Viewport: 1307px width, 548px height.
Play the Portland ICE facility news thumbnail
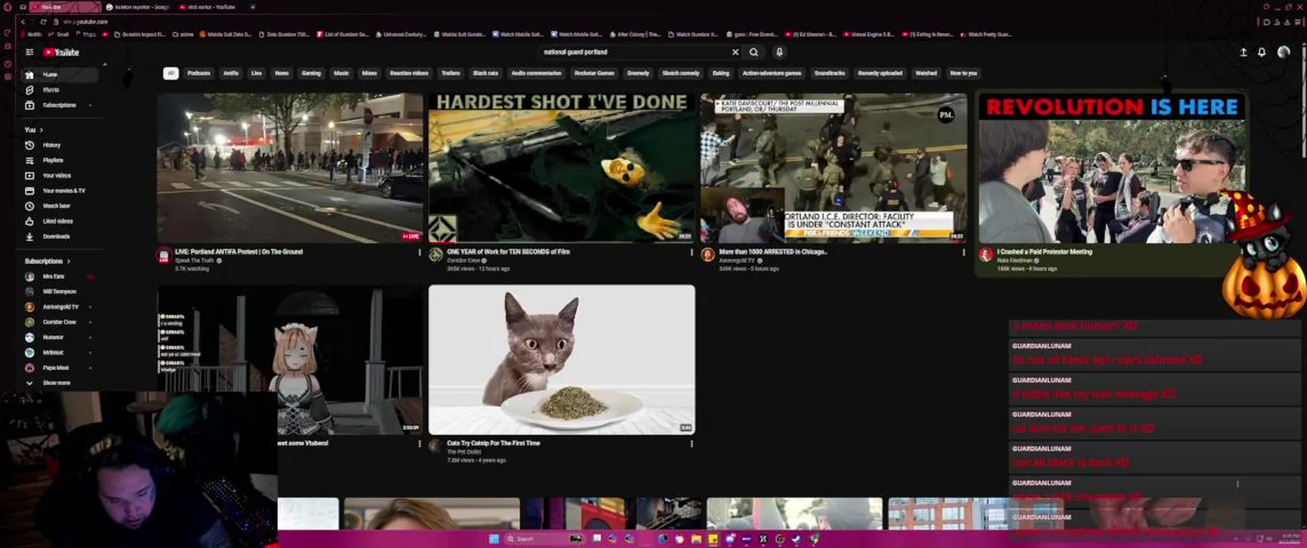click(833, 168)
